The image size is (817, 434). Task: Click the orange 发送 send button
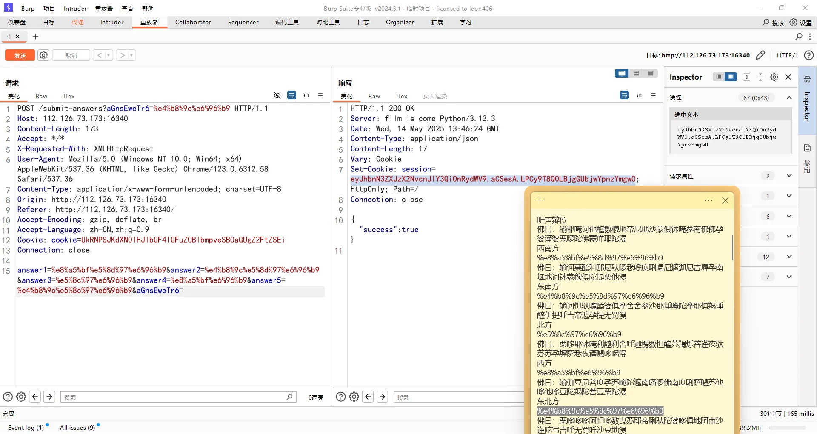click(20, 55)
